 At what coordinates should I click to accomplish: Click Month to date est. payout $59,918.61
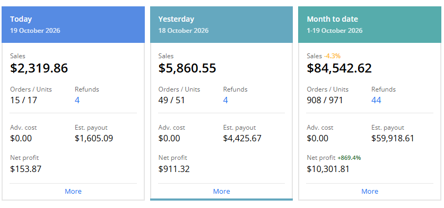tap(393, 139)
